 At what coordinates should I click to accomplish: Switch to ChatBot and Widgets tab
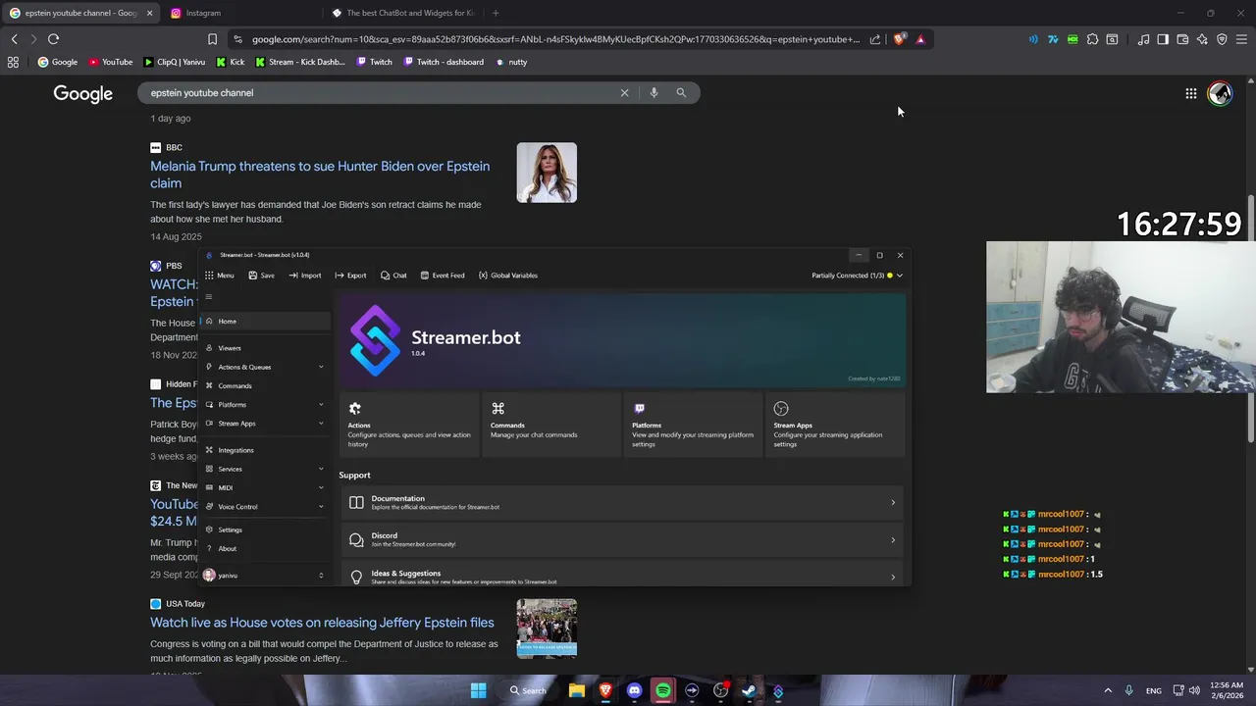[402, 13]
